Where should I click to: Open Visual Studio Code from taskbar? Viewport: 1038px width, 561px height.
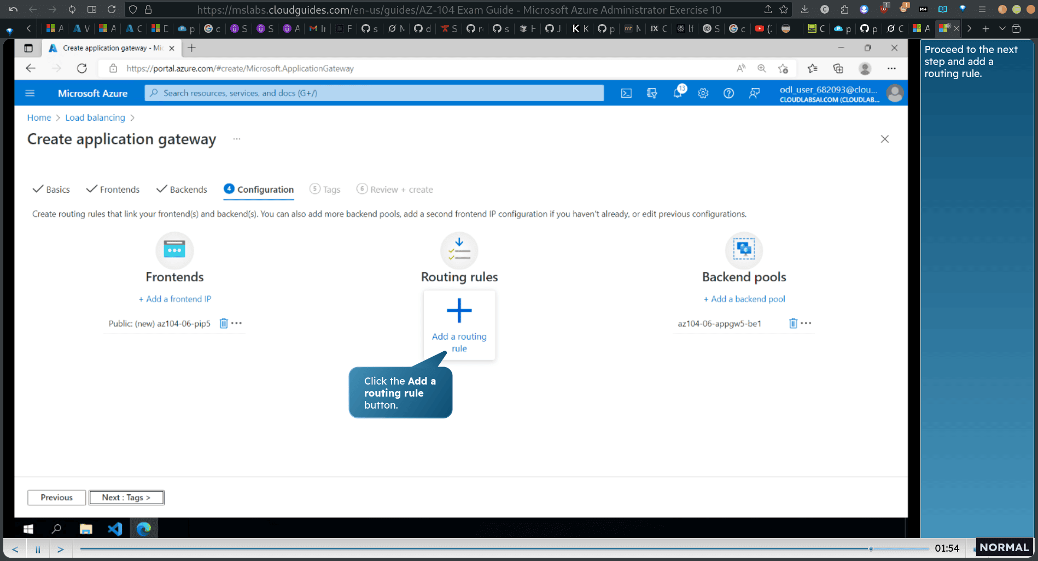115,529
